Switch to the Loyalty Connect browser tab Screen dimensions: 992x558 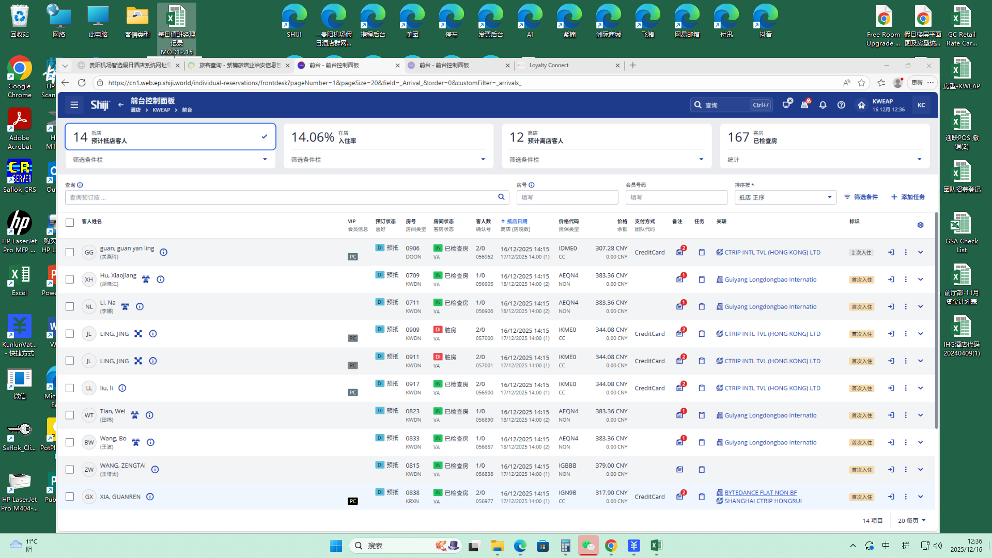(x=549, y=66)
